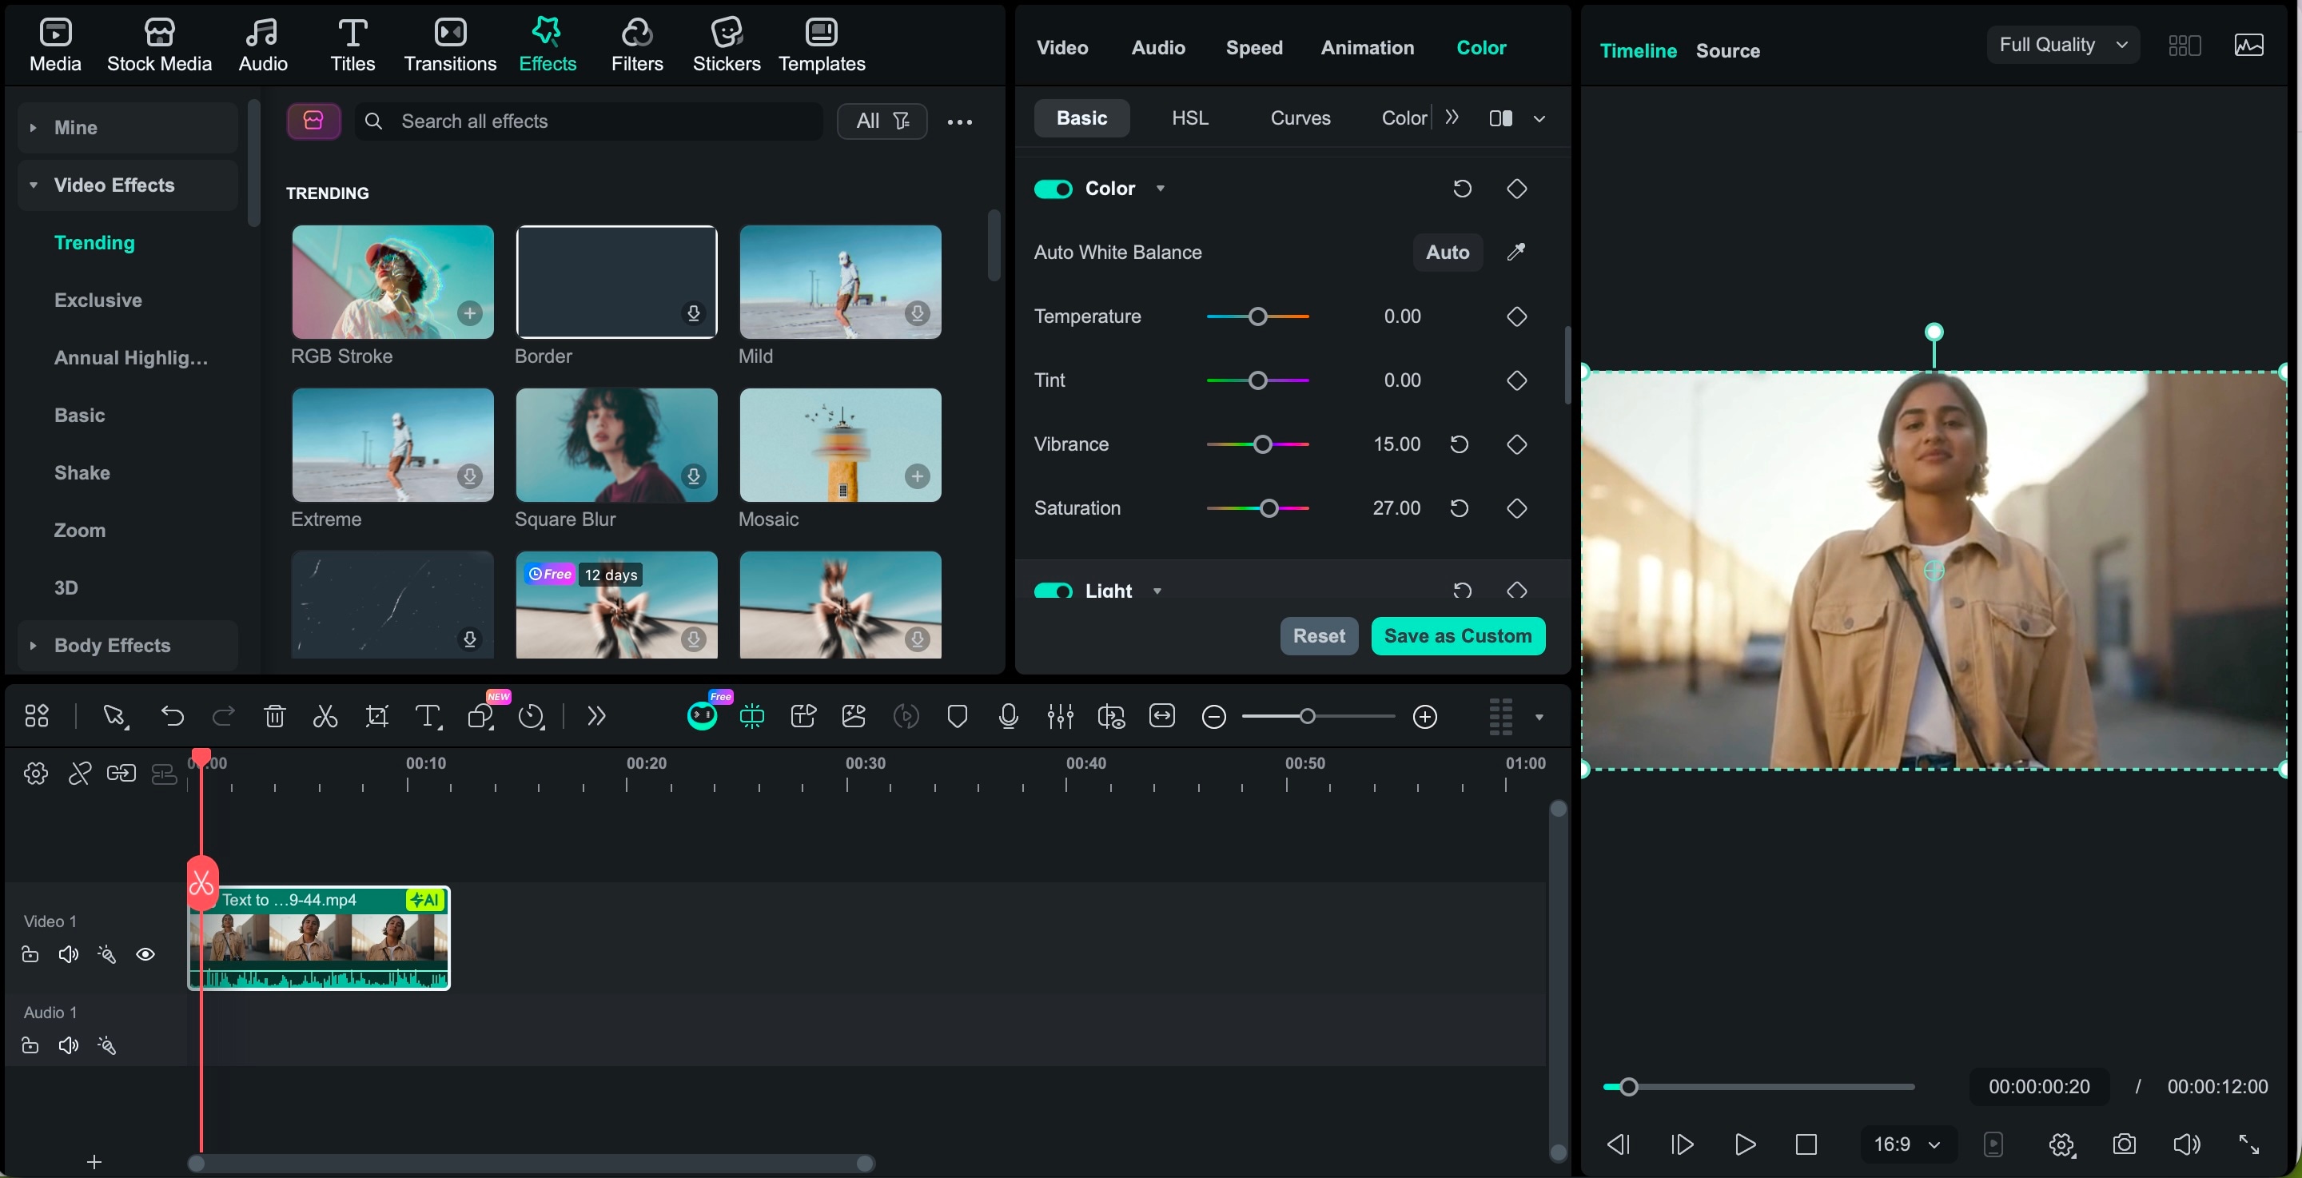Disable the Color adjustment toggle

pos(1053,189)
